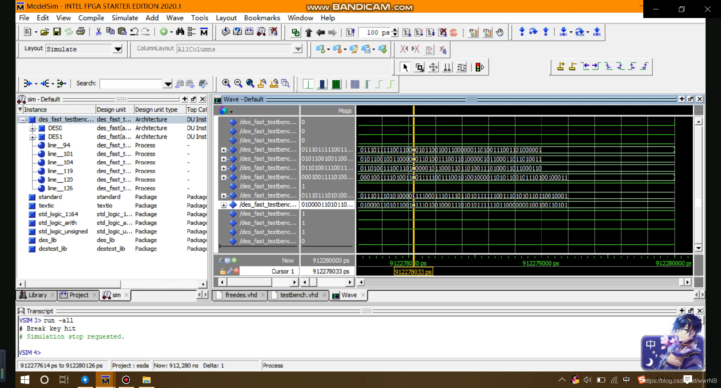Screen dimensions: 721x388
Task: Select the Zoom Mode tool
Action: pos(419,68)
